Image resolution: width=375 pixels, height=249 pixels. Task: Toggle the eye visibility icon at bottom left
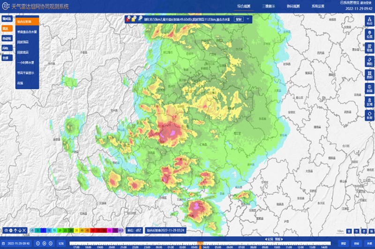click(x=6, y=230)
